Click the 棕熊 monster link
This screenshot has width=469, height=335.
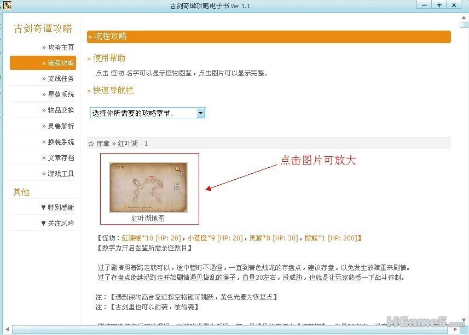[313, 238]
